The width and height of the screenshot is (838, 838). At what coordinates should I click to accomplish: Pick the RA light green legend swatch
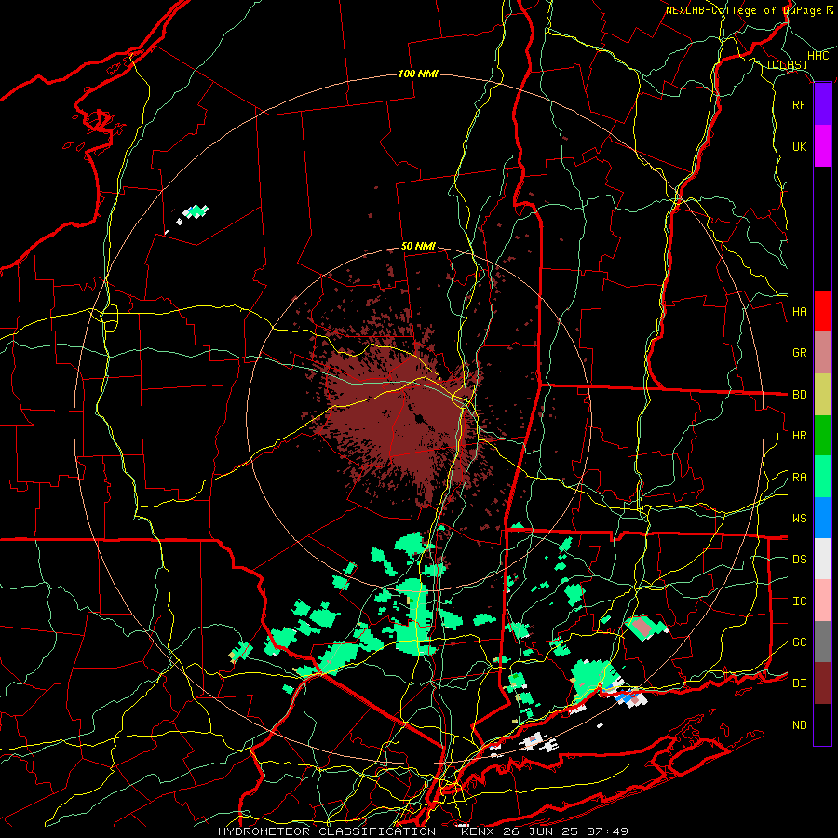point(822,477)
